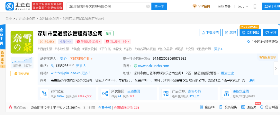
Task: Open 深圳企业查询 breadcrumb
Action: pyautogui.click(x=49, y=19)
